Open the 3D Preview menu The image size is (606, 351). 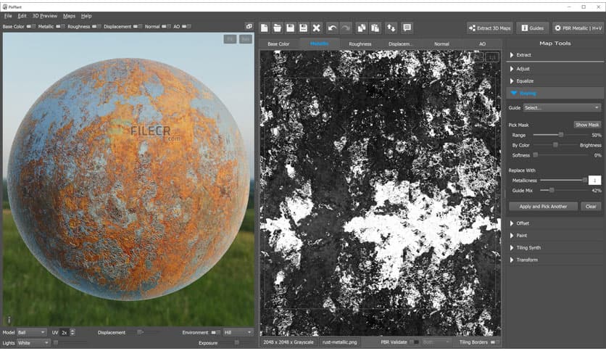point(45,15)
